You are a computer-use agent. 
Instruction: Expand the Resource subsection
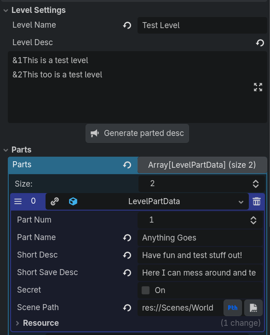[x=17, y=323]
